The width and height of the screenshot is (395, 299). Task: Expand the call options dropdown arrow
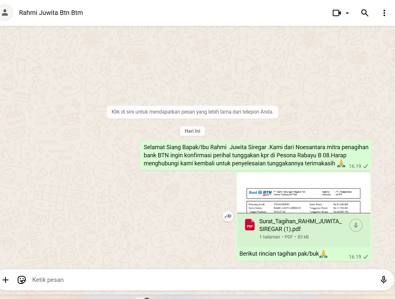(347, 13)
